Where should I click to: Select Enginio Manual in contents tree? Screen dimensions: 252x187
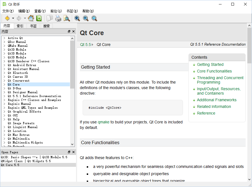coord(19,104)
